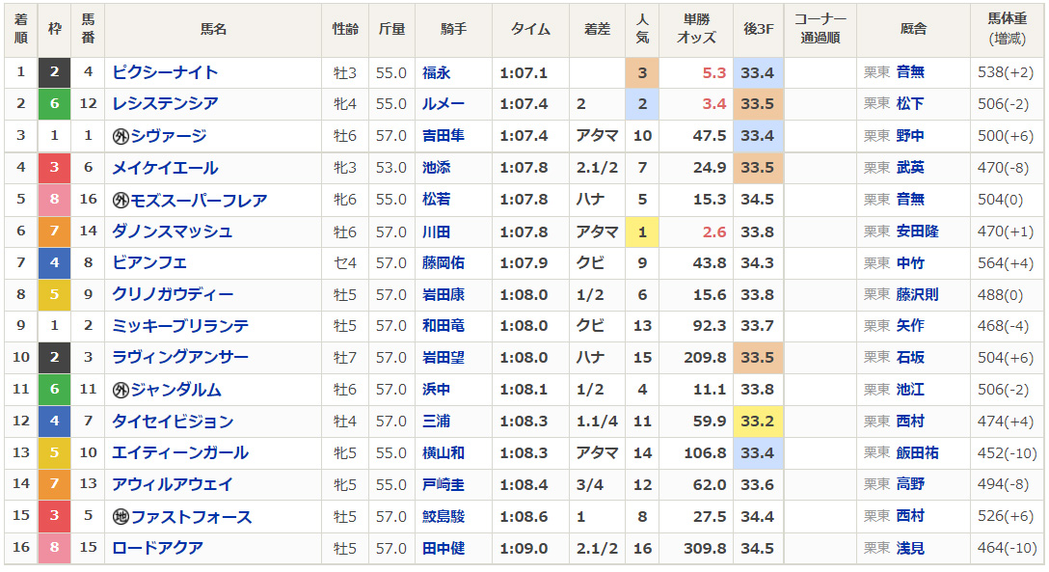Click yellow highlighted last-3F 33.2
1049x572 pixels.
click(x=758, y=421)
